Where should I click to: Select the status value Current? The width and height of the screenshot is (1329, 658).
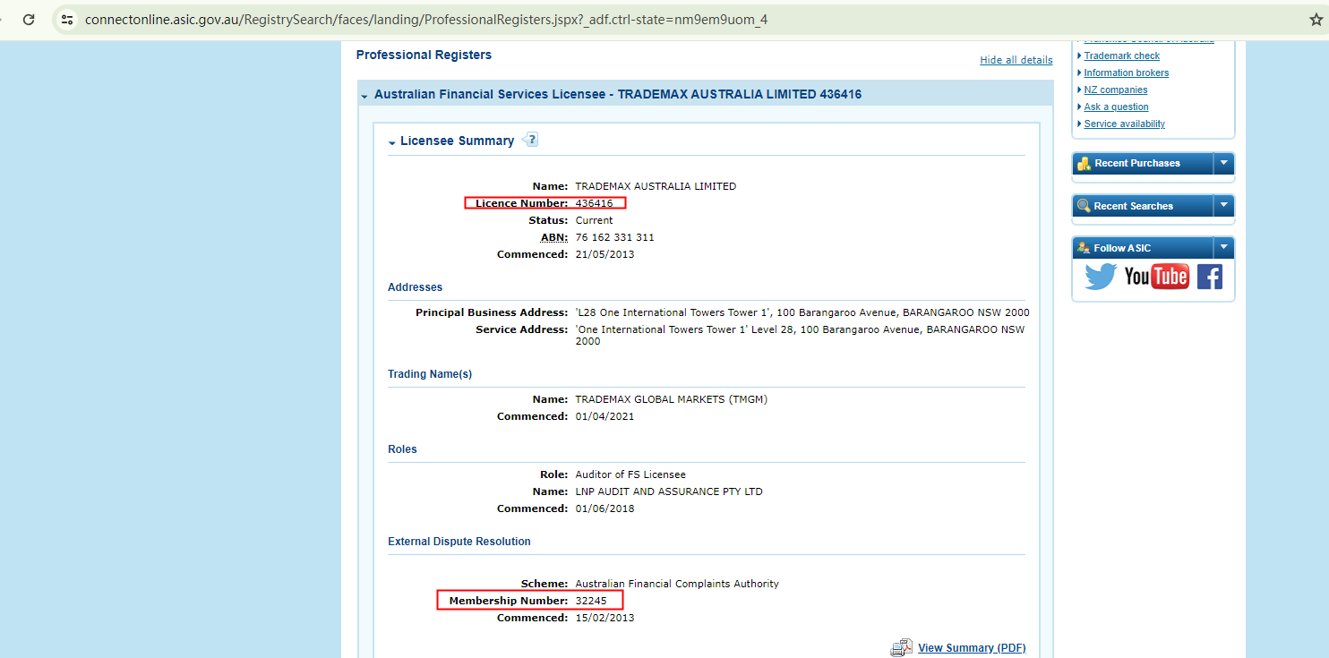pyautogui.click(x=595, y=220)
